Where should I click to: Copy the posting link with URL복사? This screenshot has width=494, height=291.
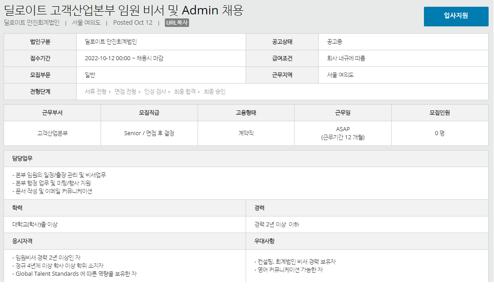(x=176, y=23)
